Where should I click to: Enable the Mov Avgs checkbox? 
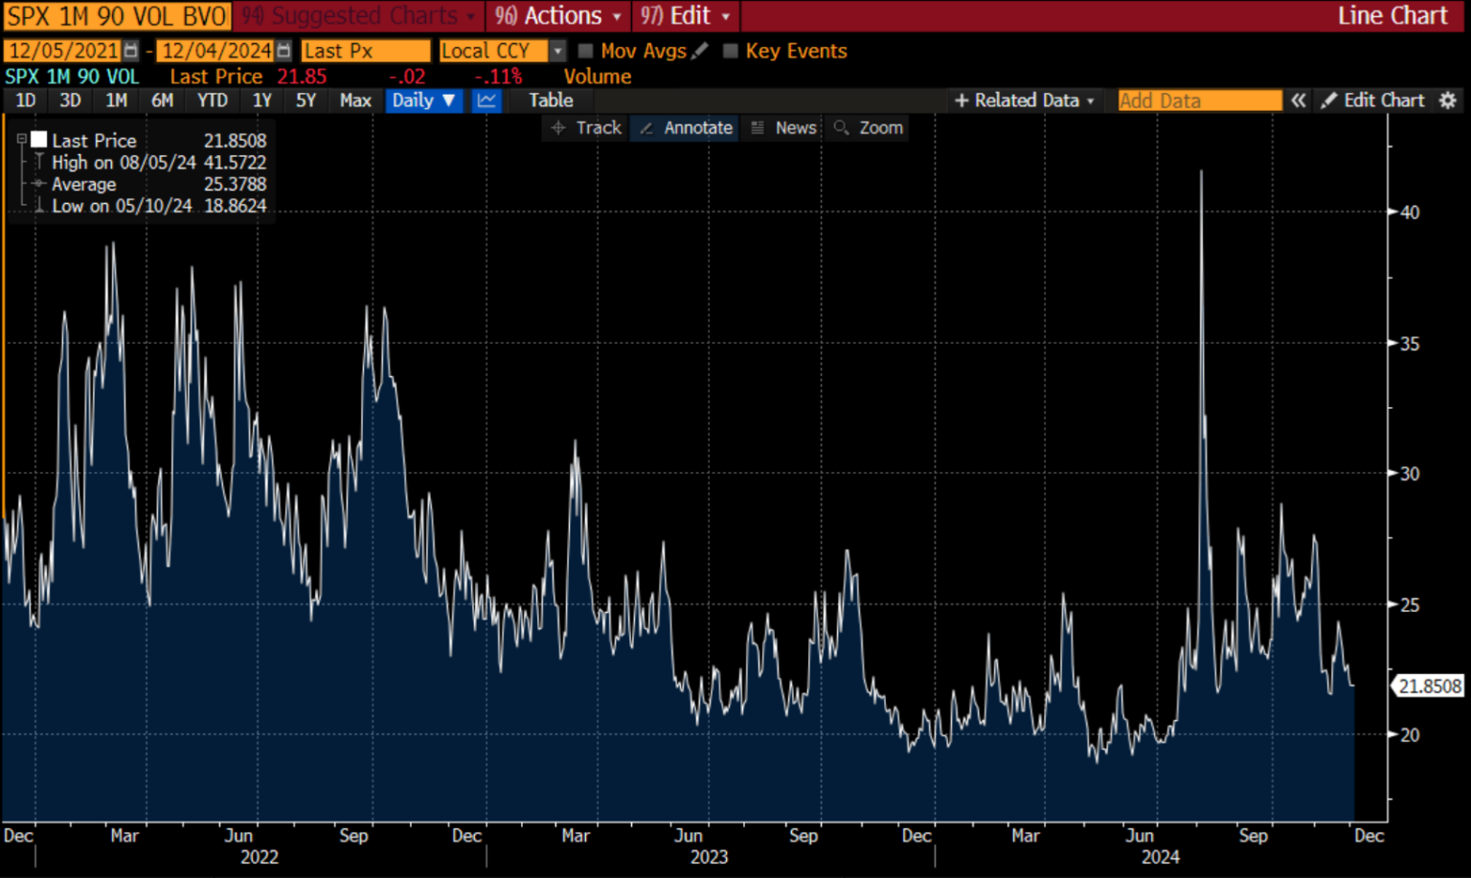tap(586, 51)
